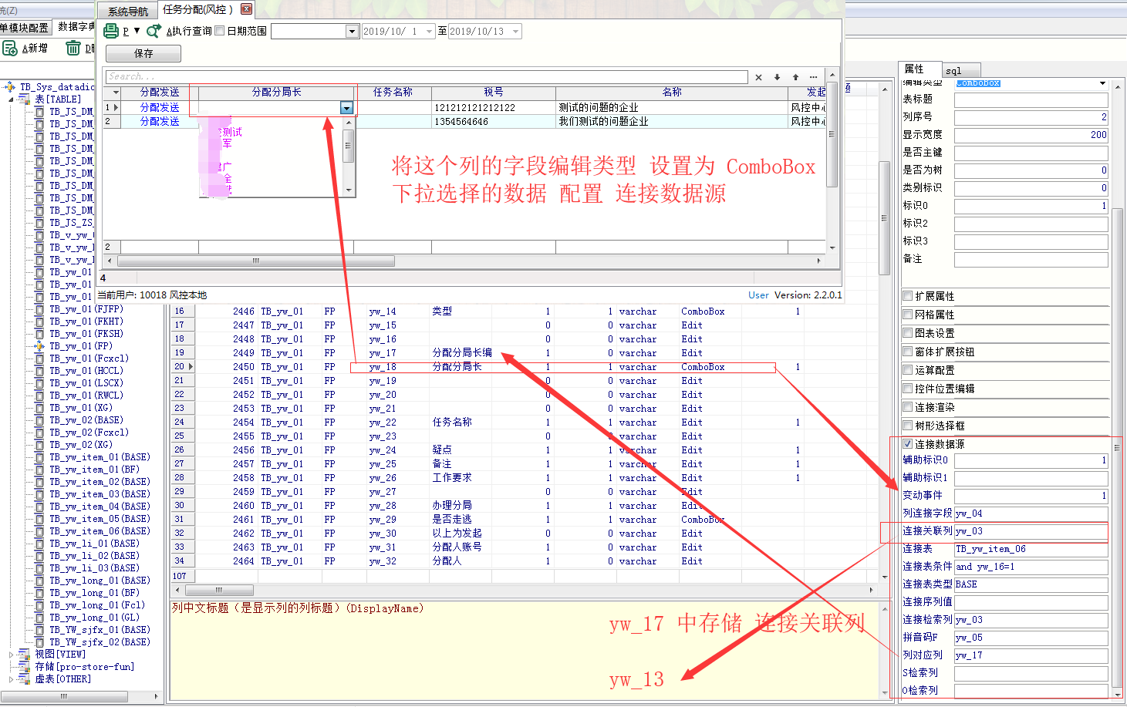Viewport: 1127px width, 707px height.
Task: Click the trash delete icon
Action: (73, 48)
